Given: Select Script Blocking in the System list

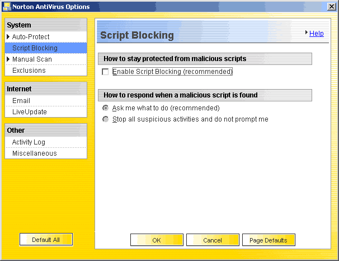Looking at the screenshot, I should coord(35,48).
